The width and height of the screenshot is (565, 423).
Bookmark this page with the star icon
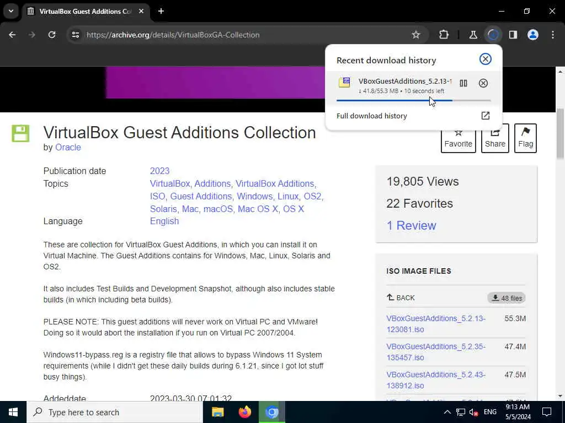[x=416, y=35]
